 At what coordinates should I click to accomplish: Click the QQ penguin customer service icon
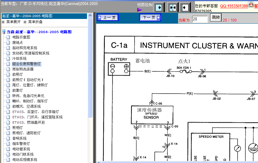click(251, 4)
